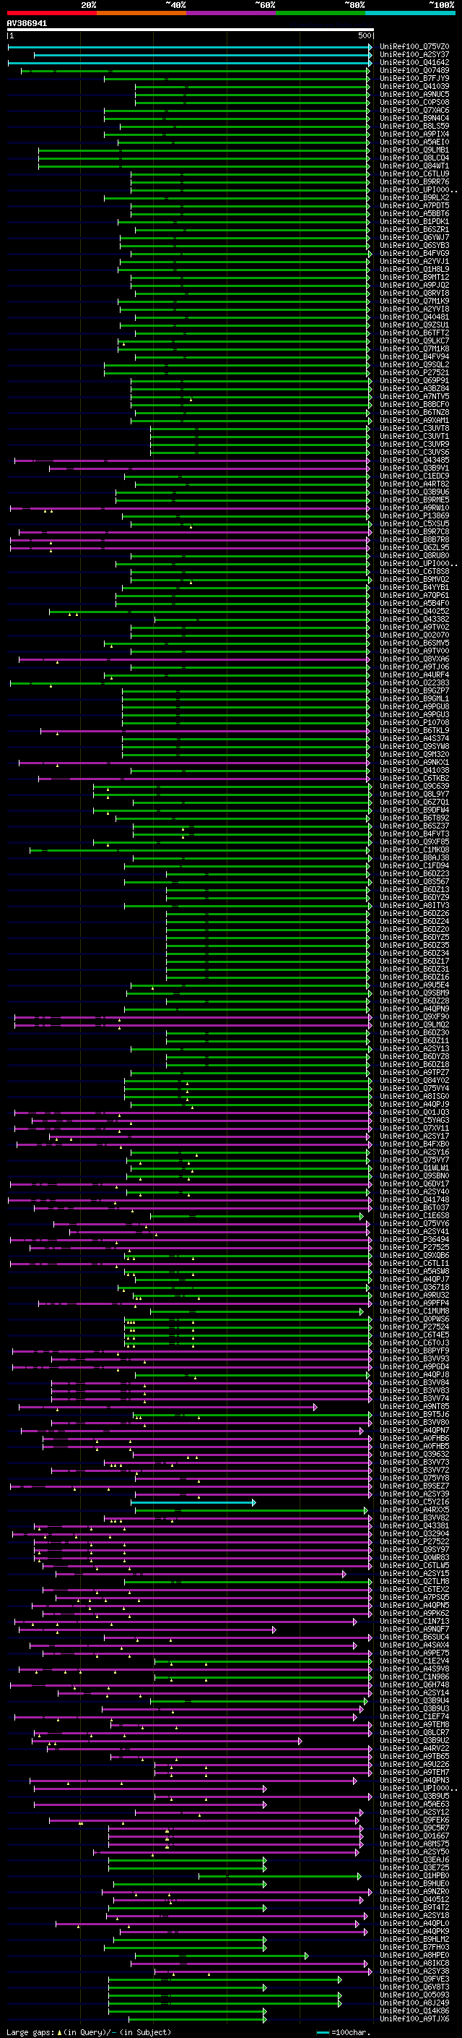Open hit UniRef100_Q75VZ0
The height and width of the screenshot is (2038, 462).
click(x=414, y=47)
